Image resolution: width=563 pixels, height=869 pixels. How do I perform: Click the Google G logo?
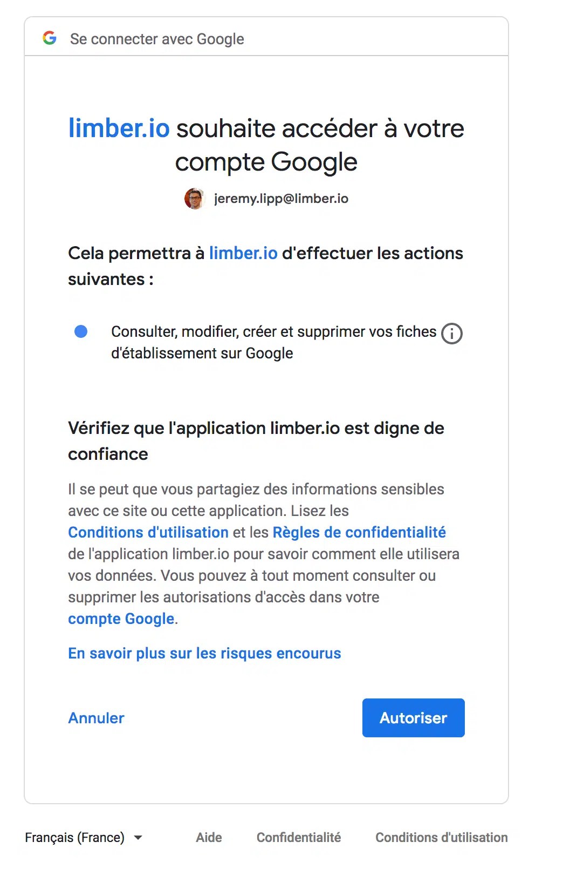pyautogui.click(x=50, y=38)
